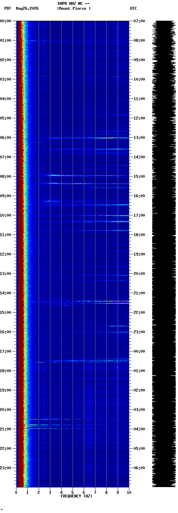The width and height of the screenshot is (178, 513).
Task: Click the UTC timezone label
Action: pos(133,8)
